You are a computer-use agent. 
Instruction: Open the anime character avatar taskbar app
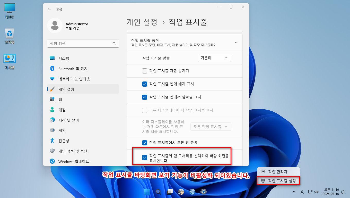(181, 192)
